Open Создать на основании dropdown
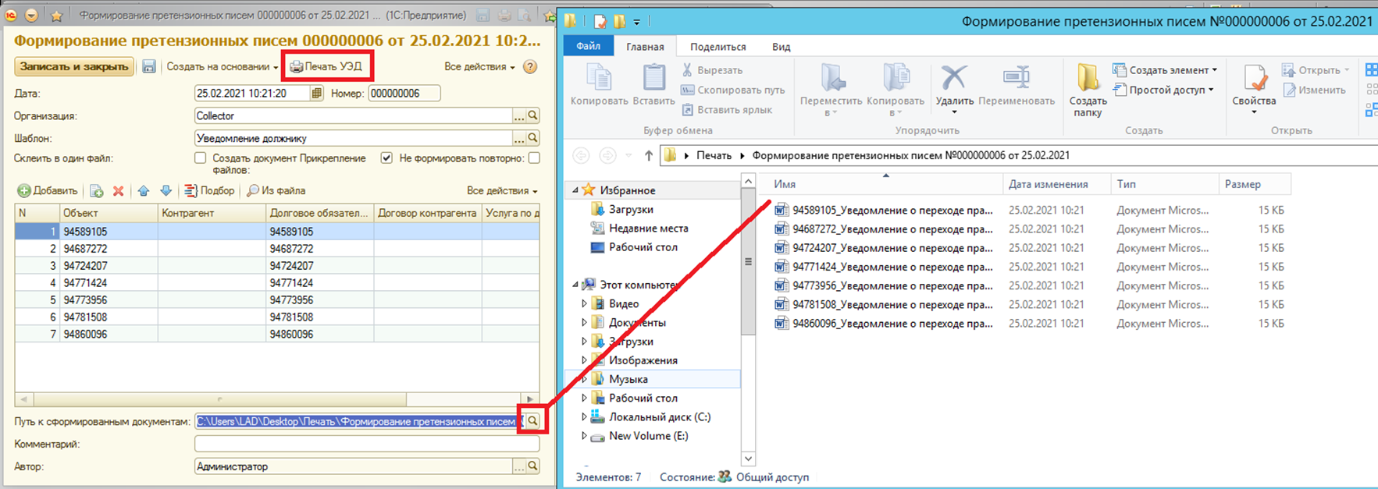 point(222,67)
